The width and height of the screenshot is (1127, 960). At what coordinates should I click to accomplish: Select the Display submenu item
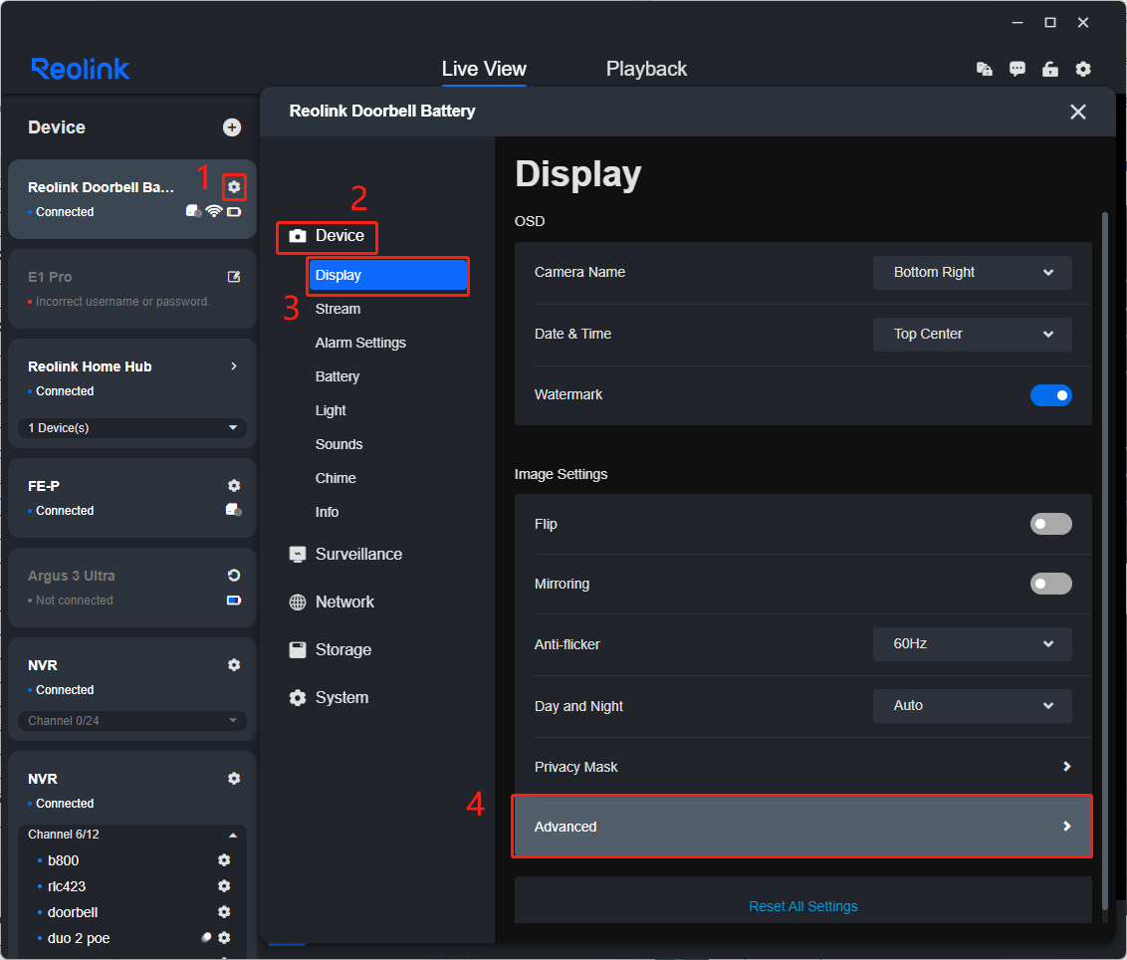point(387,275)
